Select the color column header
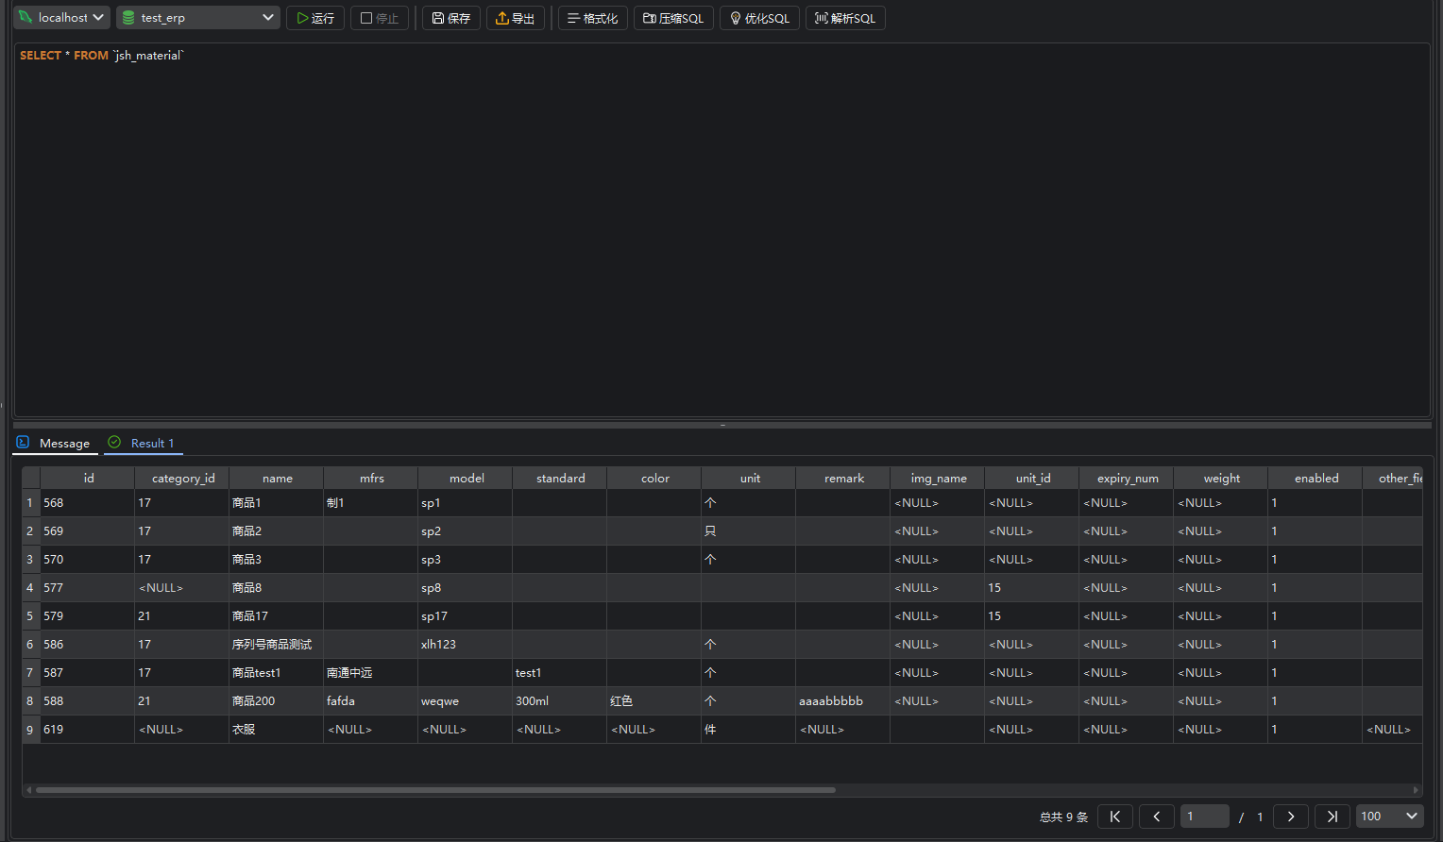Screen dimensions: 1443x842 (x=654, y=478)
